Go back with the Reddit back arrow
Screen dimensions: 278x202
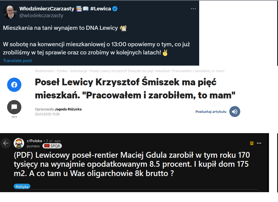[x=6, y=143]
